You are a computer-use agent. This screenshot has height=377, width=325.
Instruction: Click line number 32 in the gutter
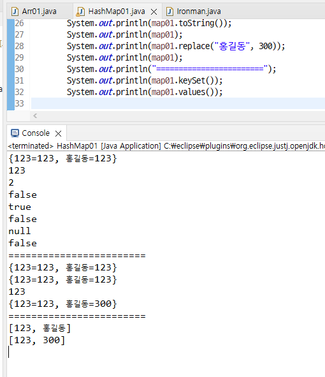point(19,92)
